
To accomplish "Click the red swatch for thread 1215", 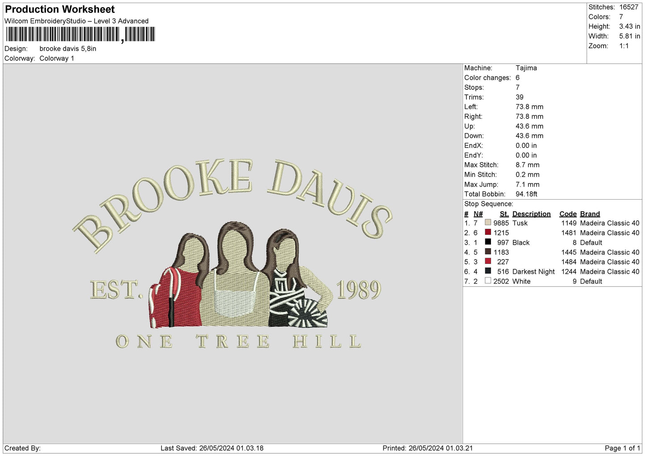I will coord(488,232).
